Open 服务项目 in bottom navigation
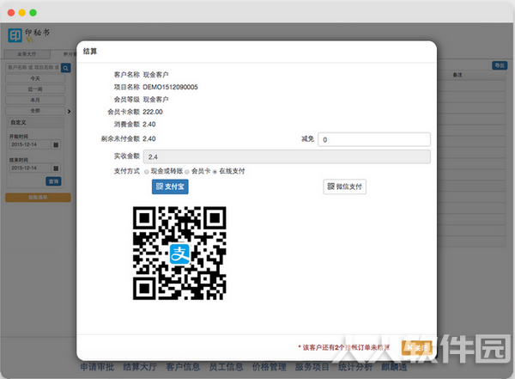 click(312, 367)
